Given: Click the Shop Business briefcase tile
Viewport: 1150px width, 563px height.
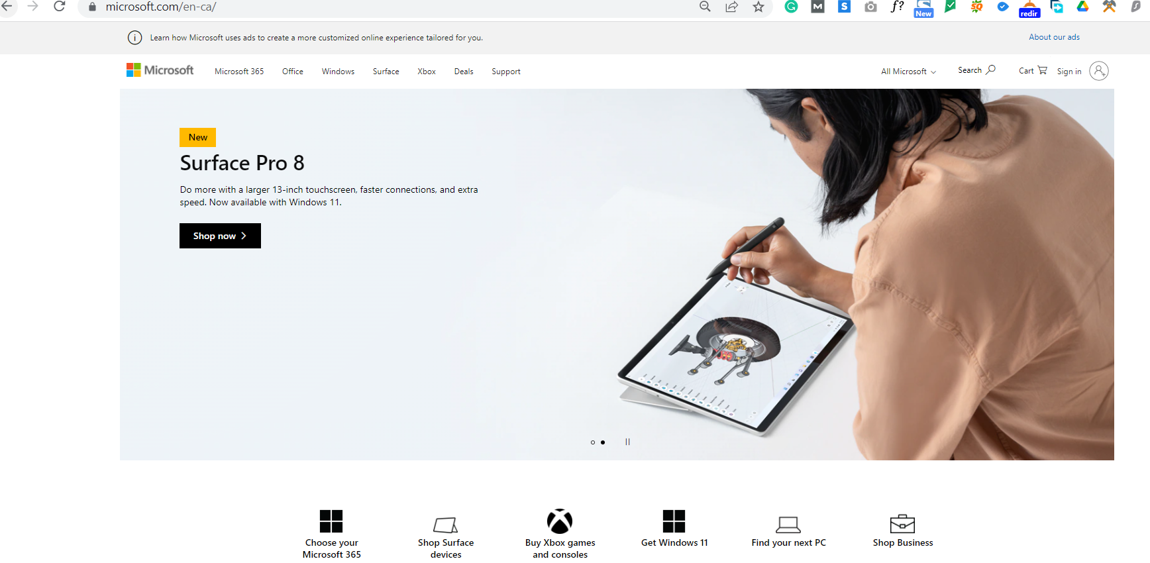Looking at the screenshot, I should pos(902,531).
